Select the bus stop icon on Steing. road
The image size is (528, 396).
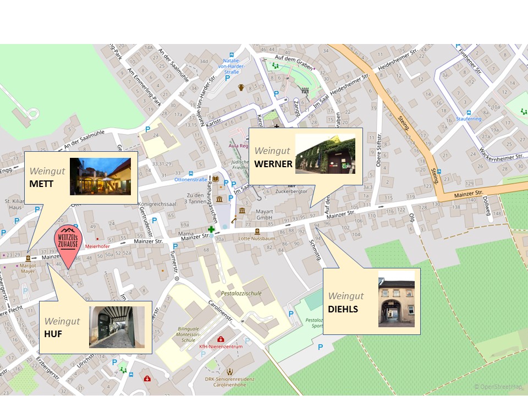click(439, 172)
